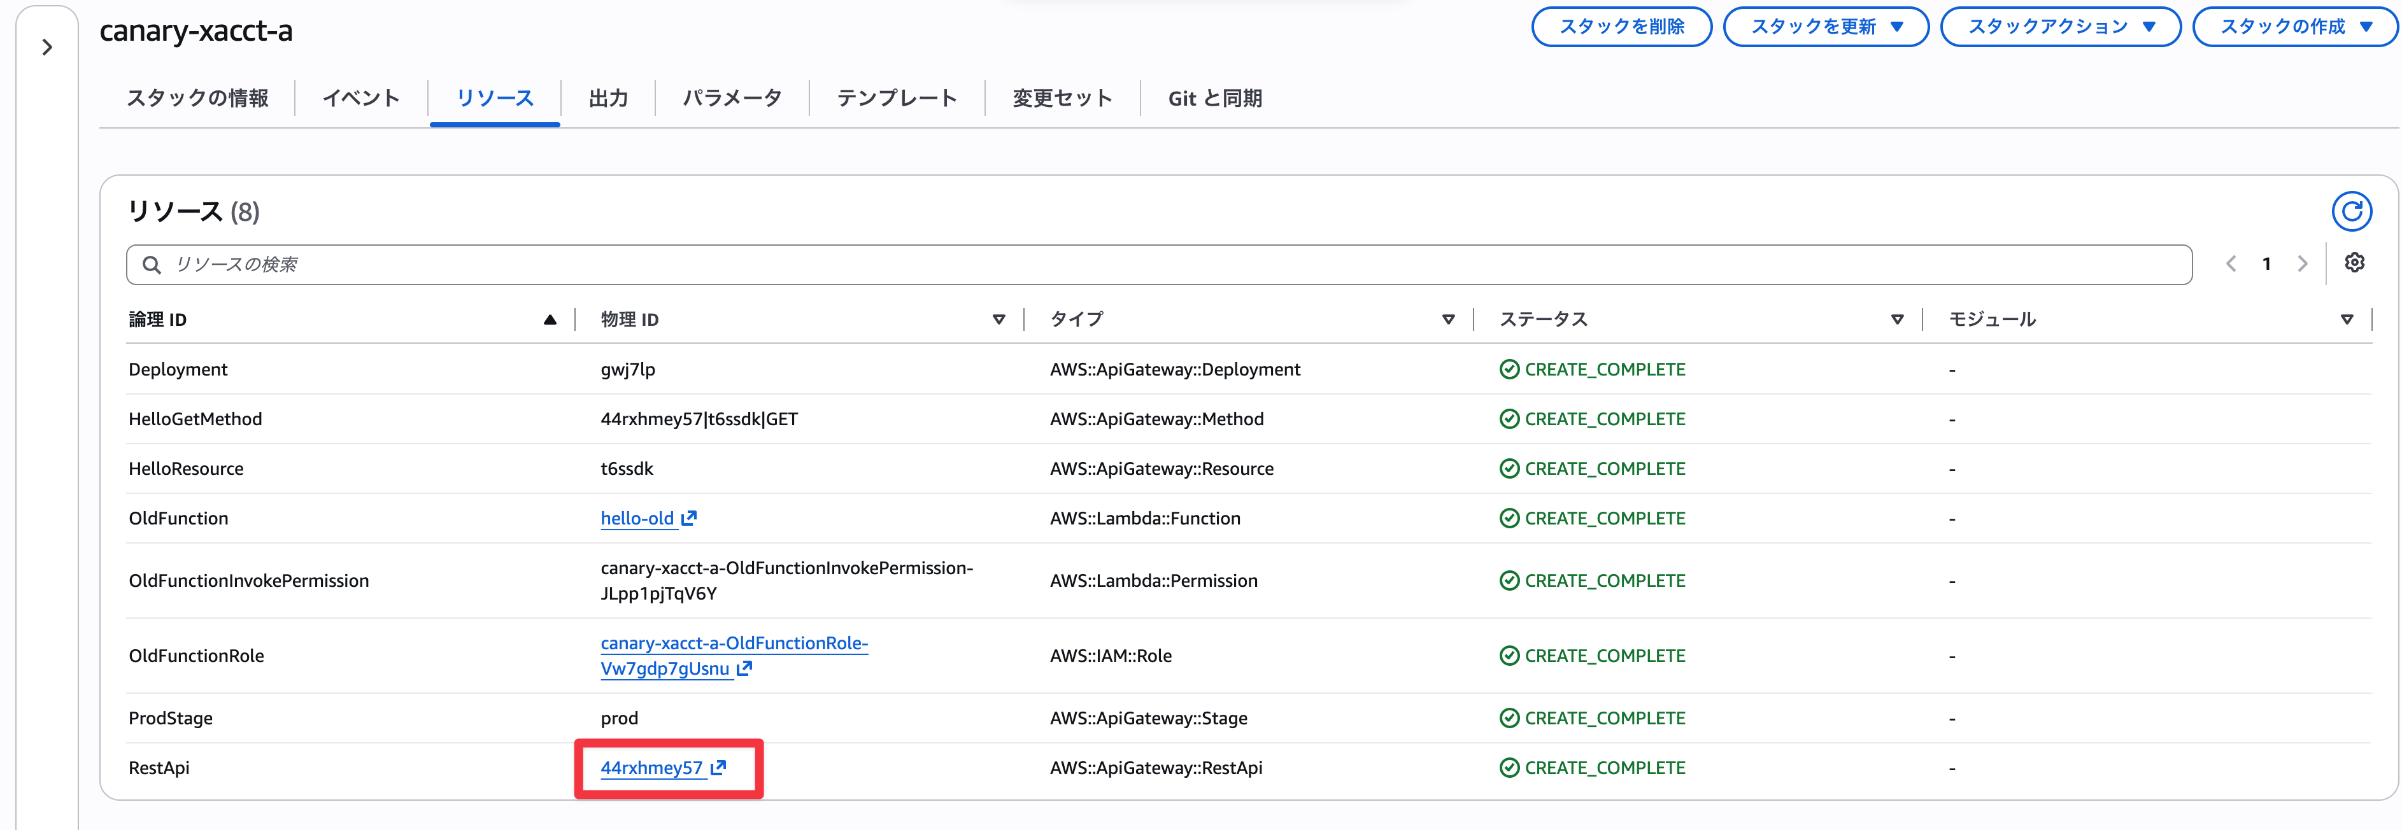The height and width of the screenshot is (830, 2402).
Task: Open スタックアクション dropdown menu
Action: point(2061,26)
